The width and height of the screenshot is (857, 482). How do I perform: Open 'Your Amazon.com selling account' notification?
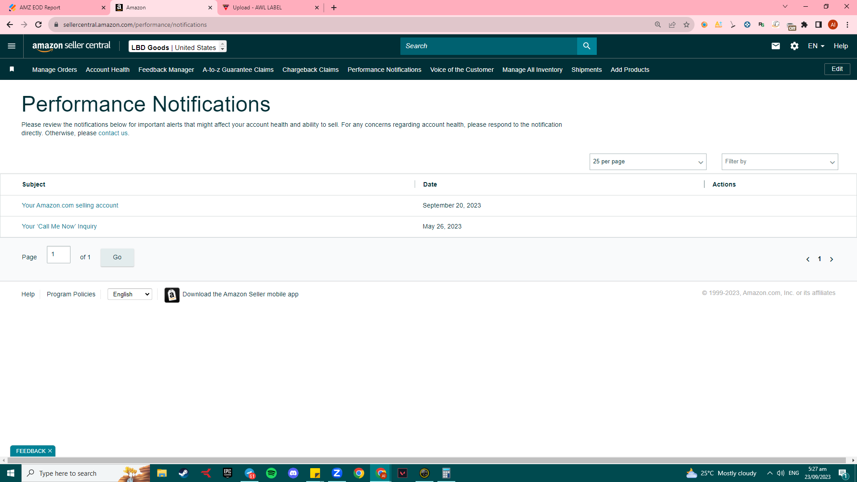pyautogui.click(x=70, y=206)
